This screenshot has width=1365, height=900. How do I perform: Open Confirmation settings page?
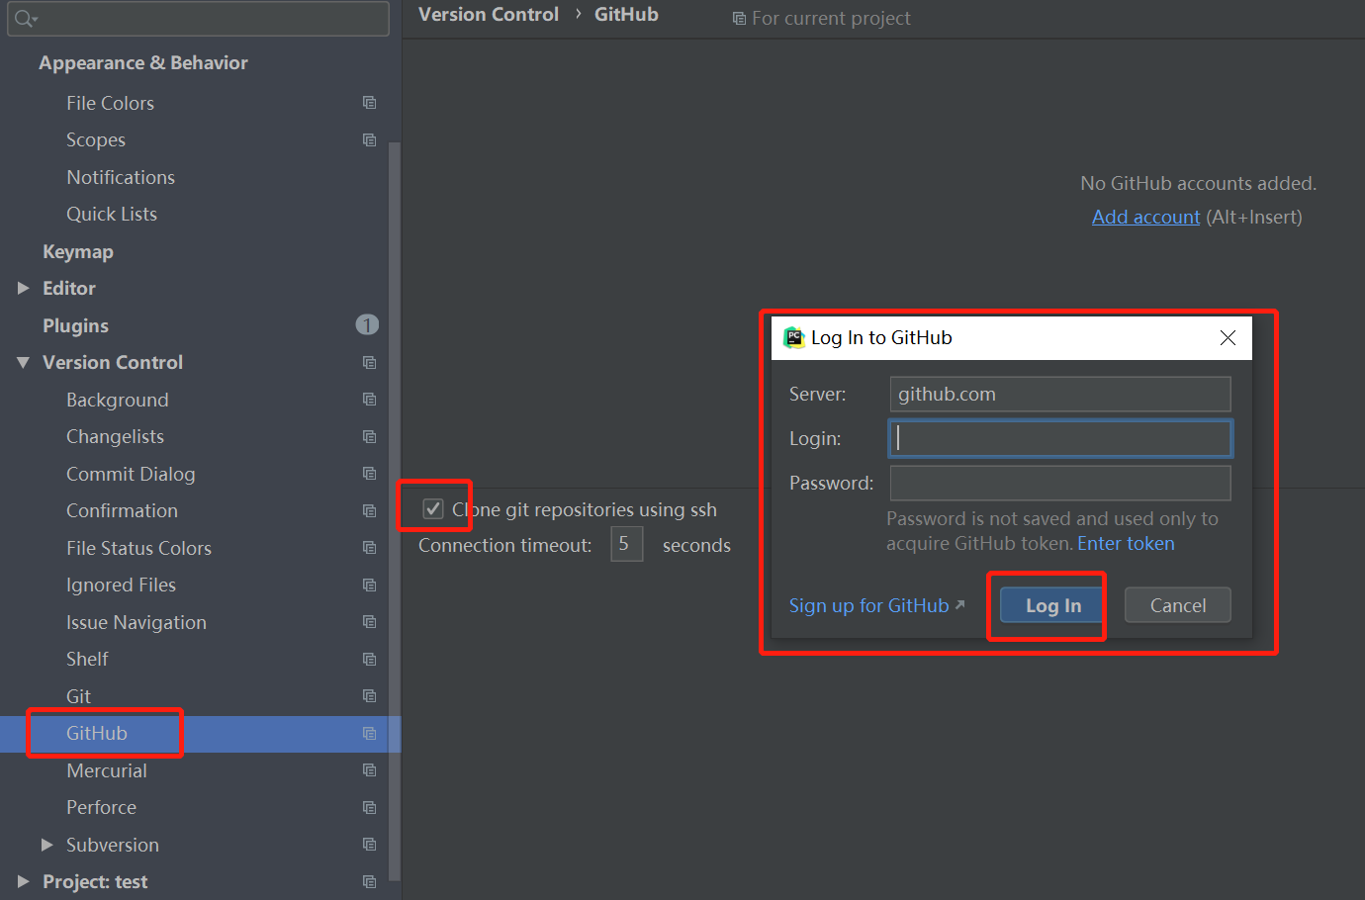pos(122,511)
